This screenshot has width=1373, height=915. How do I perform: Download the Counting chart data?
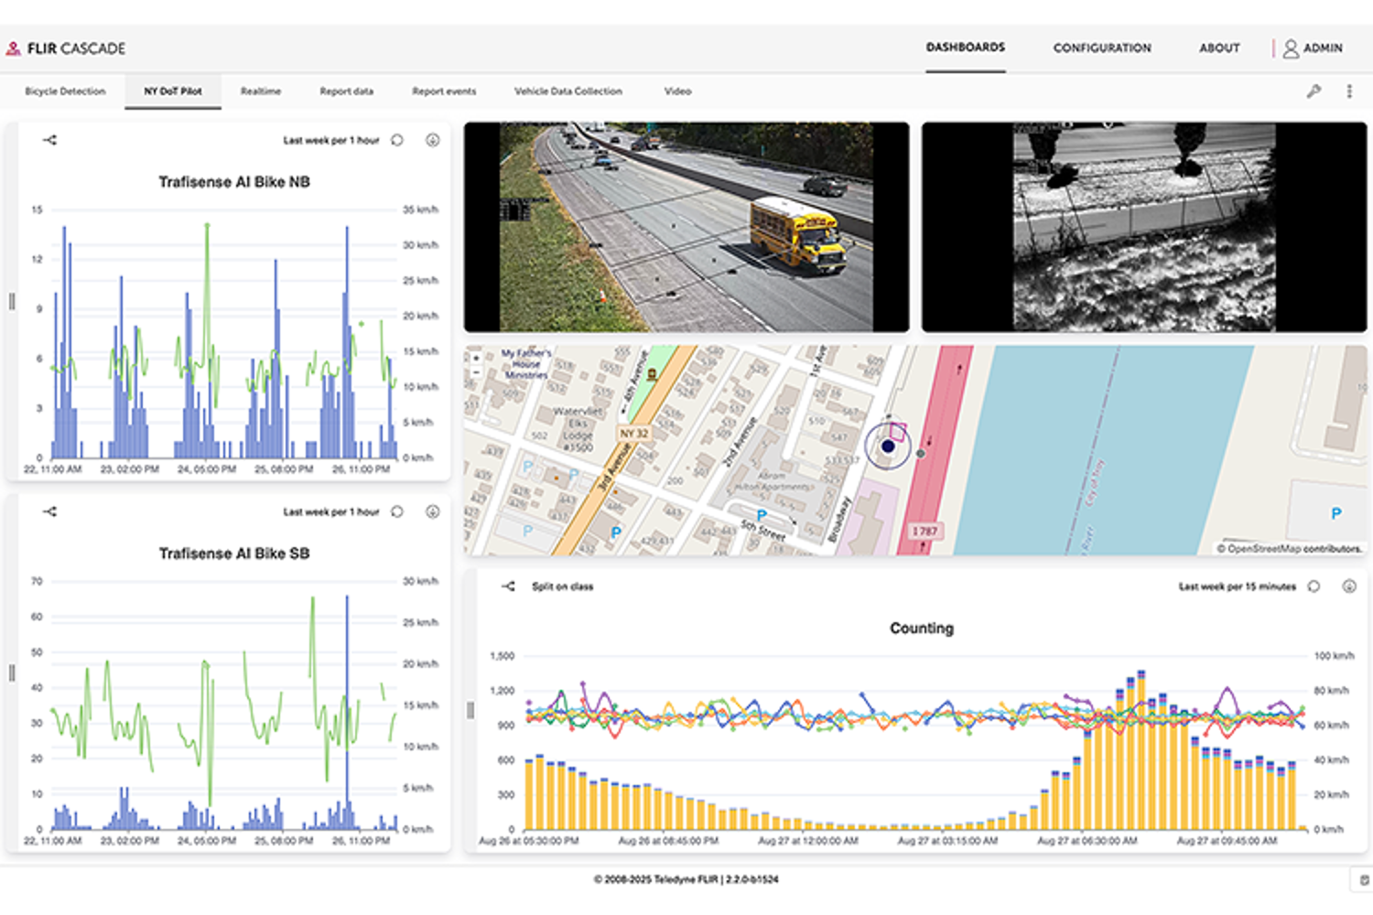click(1349, 587)
